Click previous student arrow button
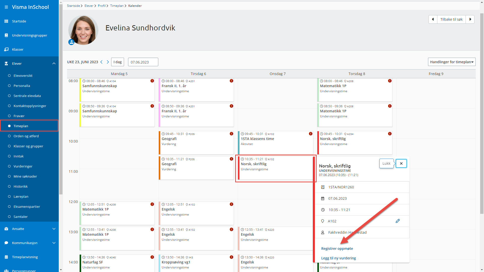 pyautogui.click(x=433, y=19)
